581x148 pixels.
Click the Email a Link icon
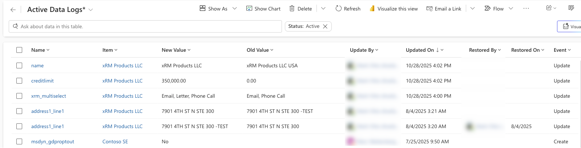tap(429, 9)
